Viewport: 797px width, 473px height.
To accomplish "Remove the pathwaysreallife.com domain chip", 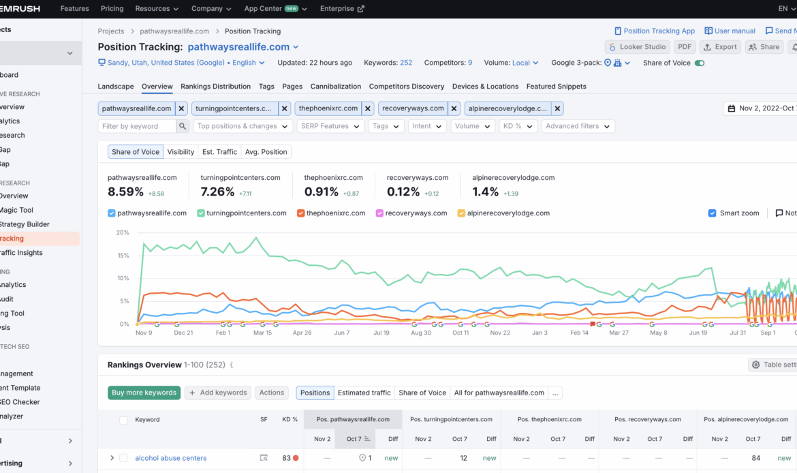I will coord(181,108).
